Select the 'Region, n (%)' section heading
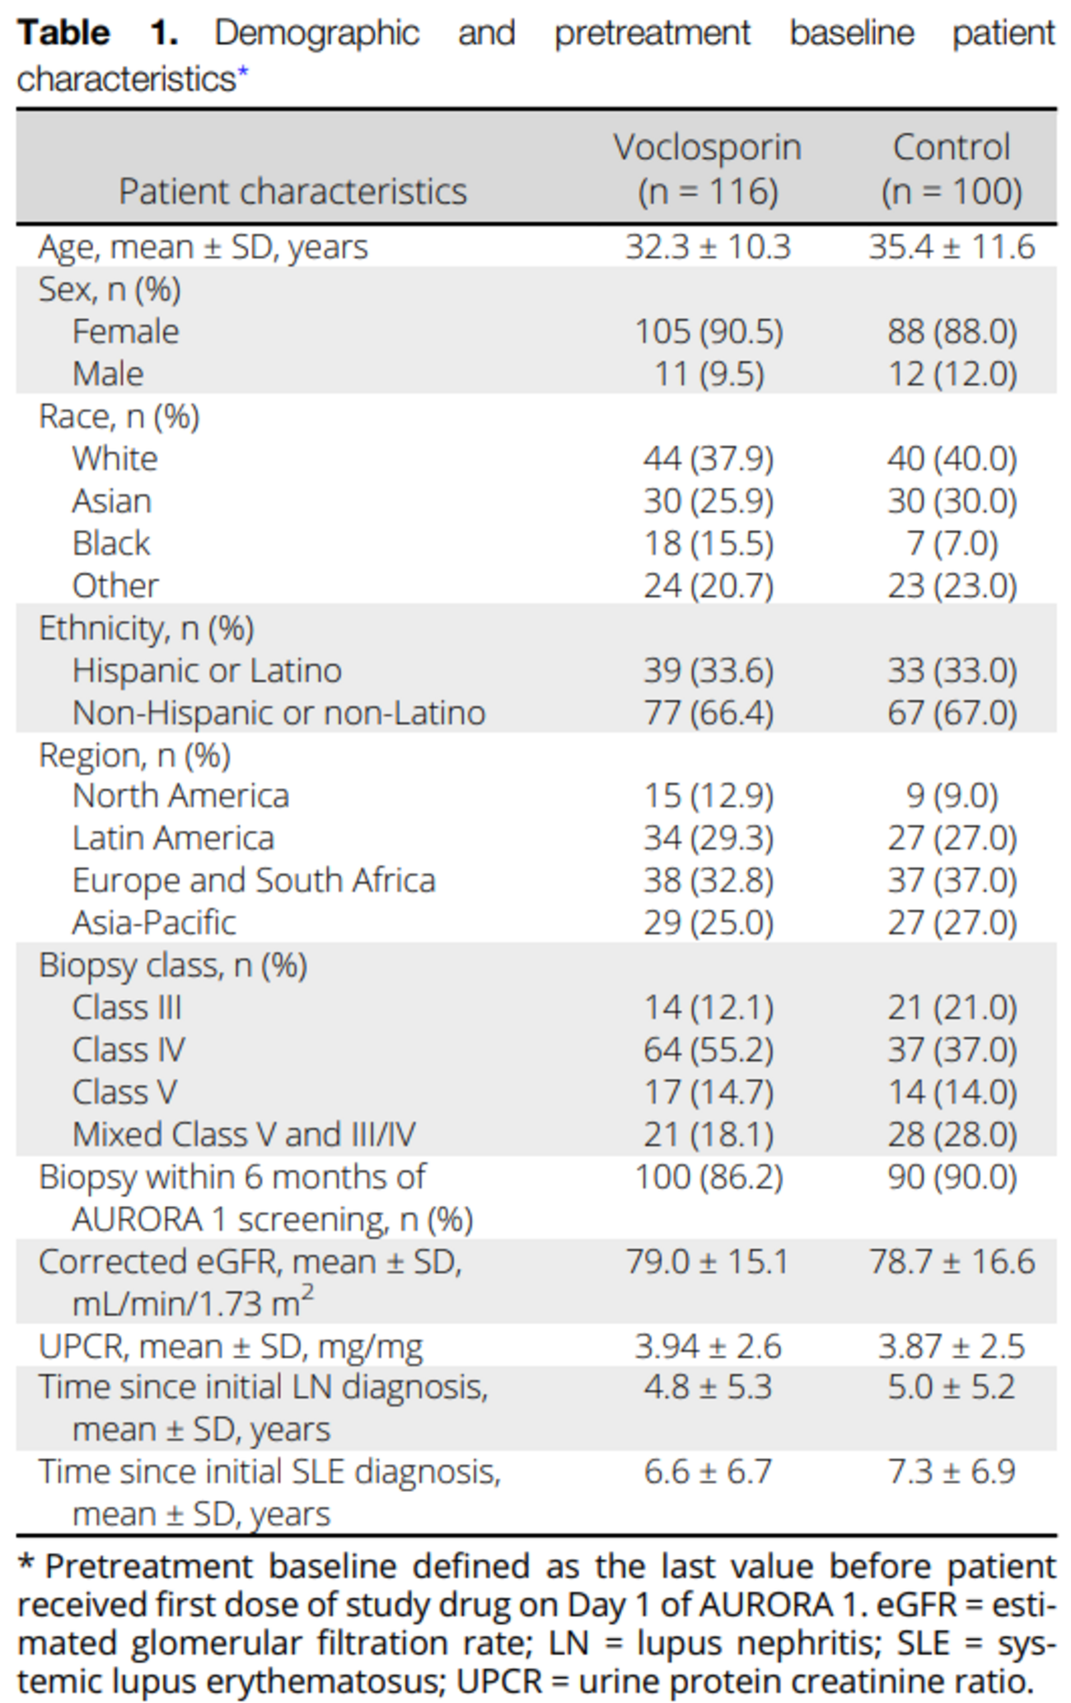Image resolution: width=1071 pixels, height=1703 pixels. [134, 755]
